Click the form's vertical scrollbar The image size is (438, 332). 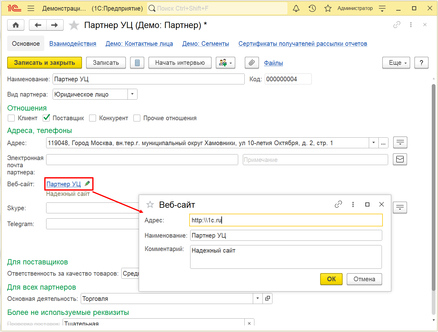(x=433, y=187)
